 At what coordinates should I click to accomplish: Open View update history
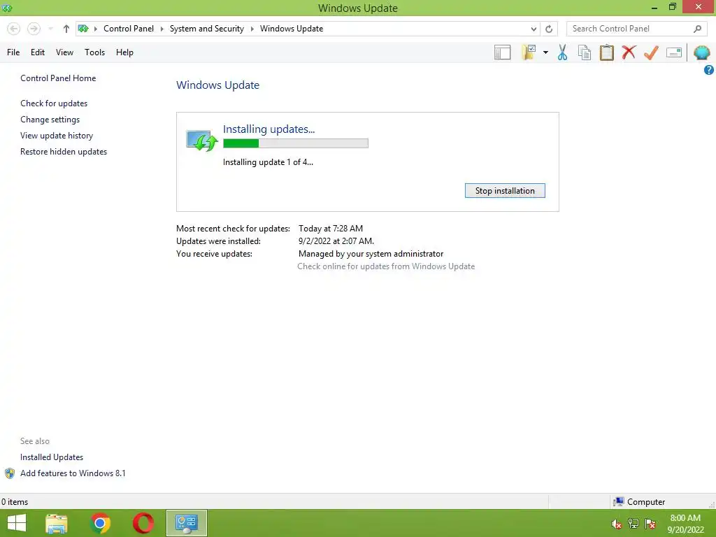[x=57, y=135]
